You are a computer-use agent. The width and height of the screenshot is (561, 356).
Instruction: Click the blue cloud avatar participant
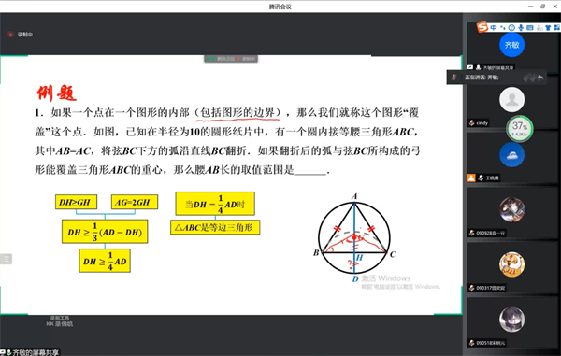511,155
